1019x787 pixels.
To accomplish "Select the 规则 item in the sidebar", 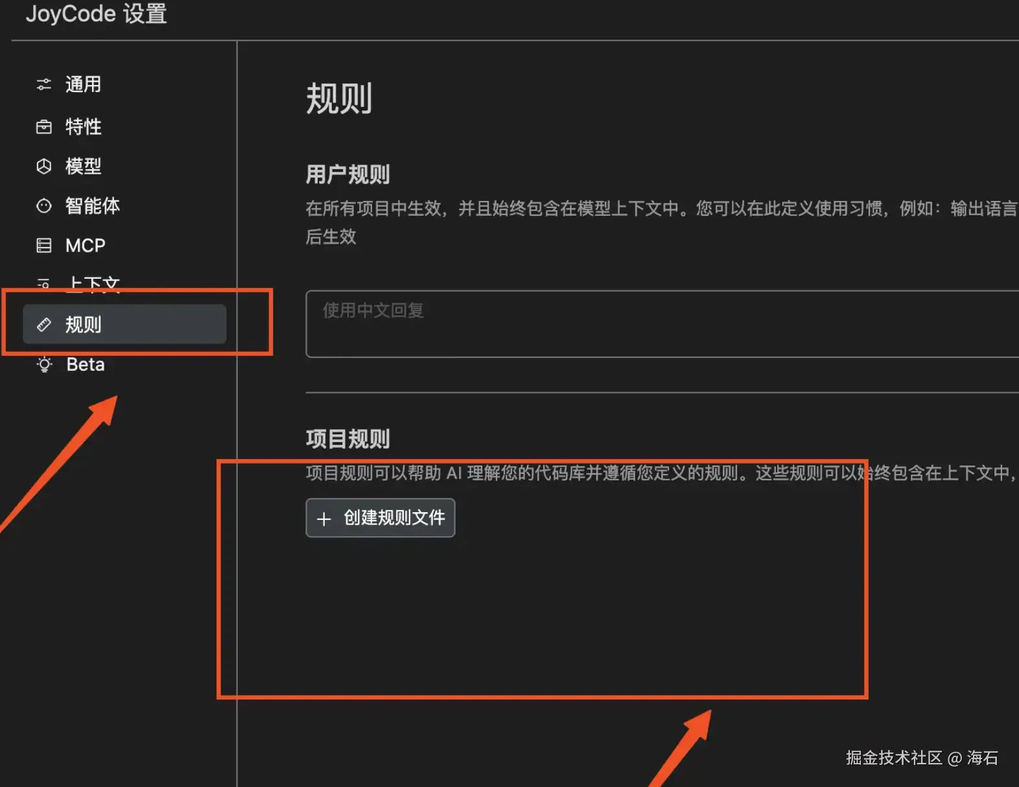I will (x=124, y=324).
